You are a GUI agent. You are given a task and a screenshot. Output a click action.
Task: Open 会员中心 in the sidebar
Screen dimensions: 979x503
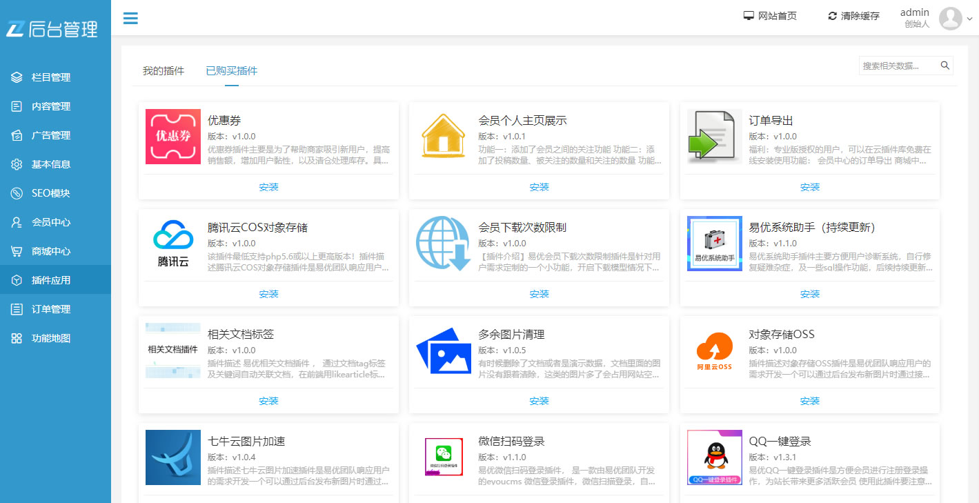point(55,222)
